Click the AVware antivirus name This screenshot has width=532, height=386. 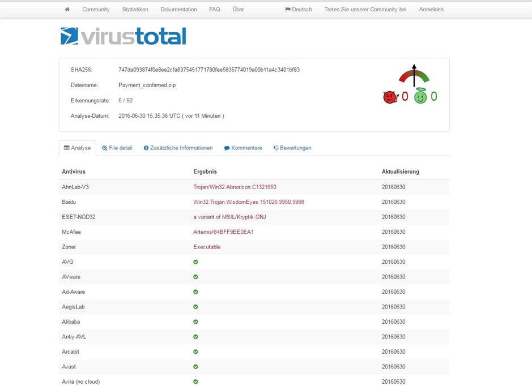[71, 277]
